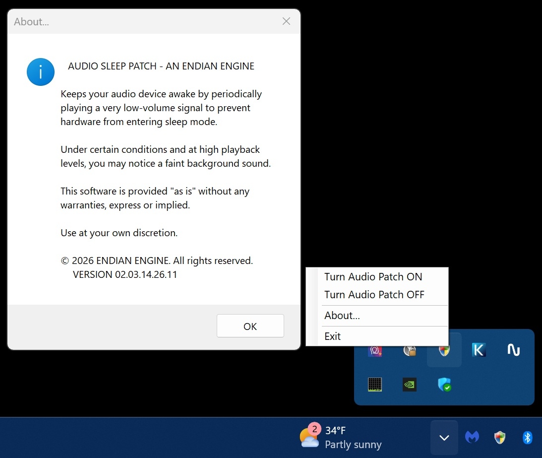Screen dimensions: 542x458
Task: Select Exit from the tray menu
Action: [x=332, y=336]
